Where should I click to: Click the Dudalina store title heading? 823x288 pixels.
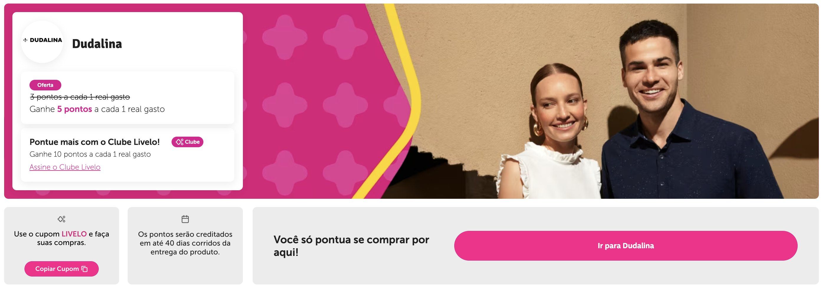(x=97, y=44)
